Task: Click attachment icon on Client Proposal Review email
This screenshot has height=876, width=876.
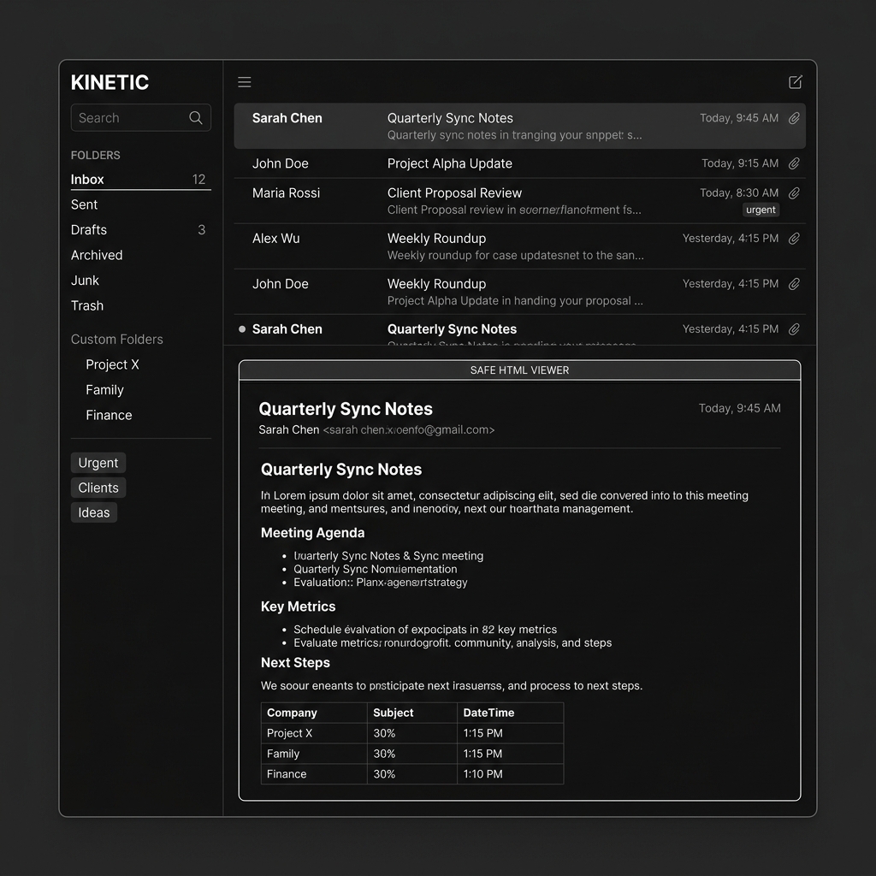Action: click(x=794, y=192)
